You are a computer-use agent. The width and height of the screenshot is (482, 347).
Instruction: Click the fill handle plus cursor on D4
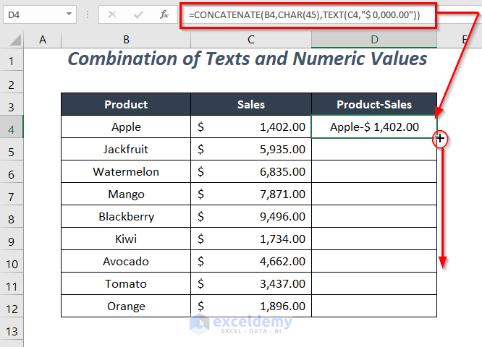[x=439, y=139]
